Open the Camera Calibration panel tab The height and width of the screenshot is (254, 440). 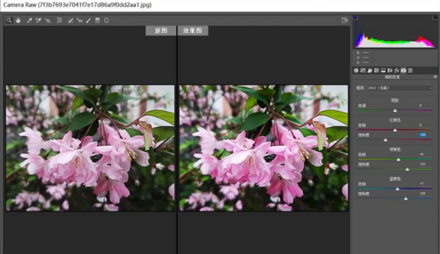[x=403, y=71]
